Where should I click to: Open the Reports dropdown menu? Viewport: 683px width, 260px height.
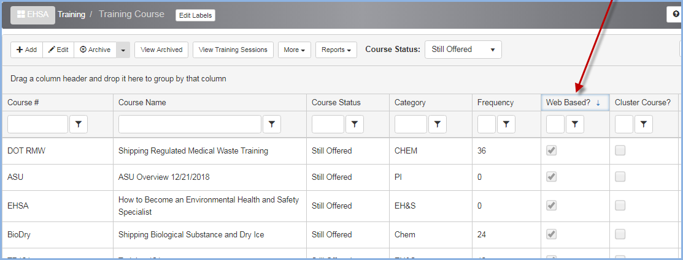click(336, 50)
